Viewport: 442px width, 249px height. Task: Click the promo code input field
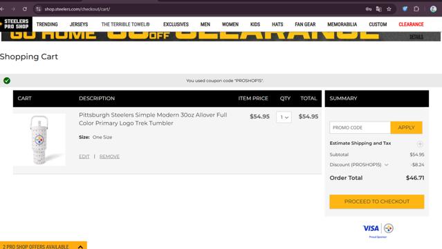pyautogui.click(x=360, y=128)
